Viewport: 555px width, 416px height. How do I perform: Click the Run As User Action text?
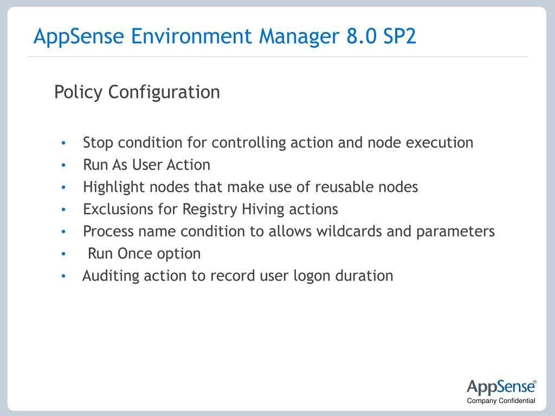[x=146, y=165]
